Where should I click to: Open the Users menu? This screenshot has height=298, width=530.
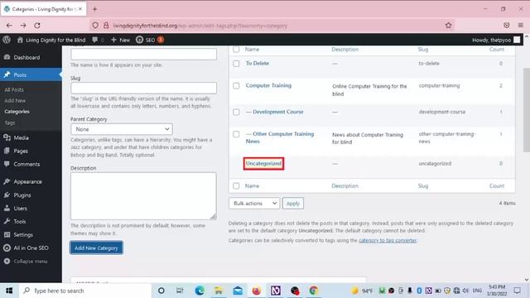(x=20, y=209)
